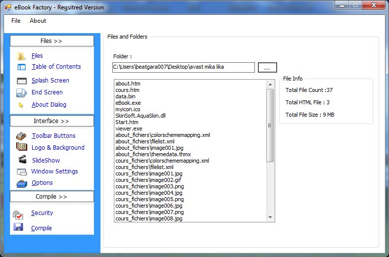389x257 pixels.
Task: Open the SlideShow link
Action: tap(46, 160)
